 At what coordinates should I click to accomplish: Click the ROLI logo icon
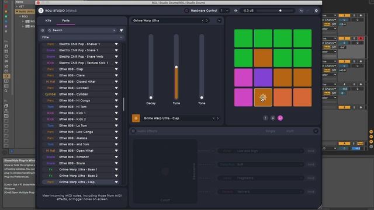click(x=41, y=10)
